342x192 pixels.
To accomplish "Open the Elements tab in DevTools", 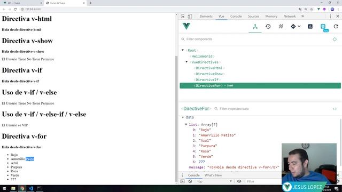I will [206, 17].
